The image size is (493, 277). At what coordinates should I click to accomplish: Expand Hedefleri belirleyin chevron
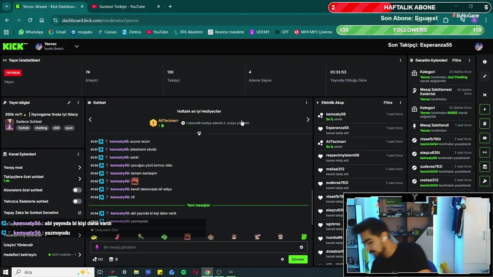point(80,255)
